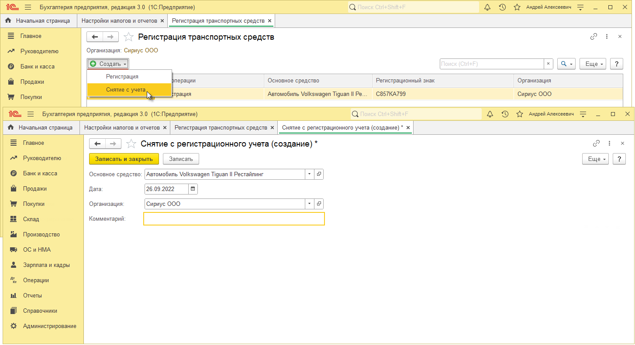
Task: Open notifications bell in back window title bar
Action: click(488, 7)
